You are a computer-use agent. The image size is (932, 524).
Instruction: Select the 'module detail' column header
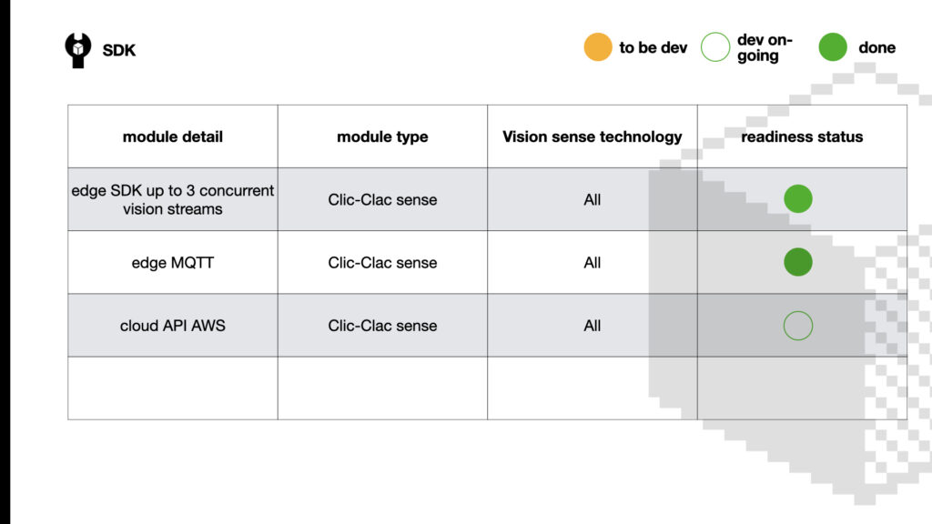pyautogui.click(x=172, y=136)
